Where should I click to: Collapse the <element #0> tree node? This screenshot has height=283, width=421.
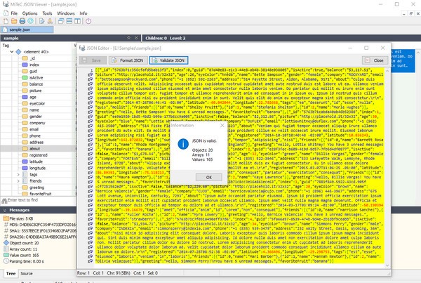tap(12, 51)
